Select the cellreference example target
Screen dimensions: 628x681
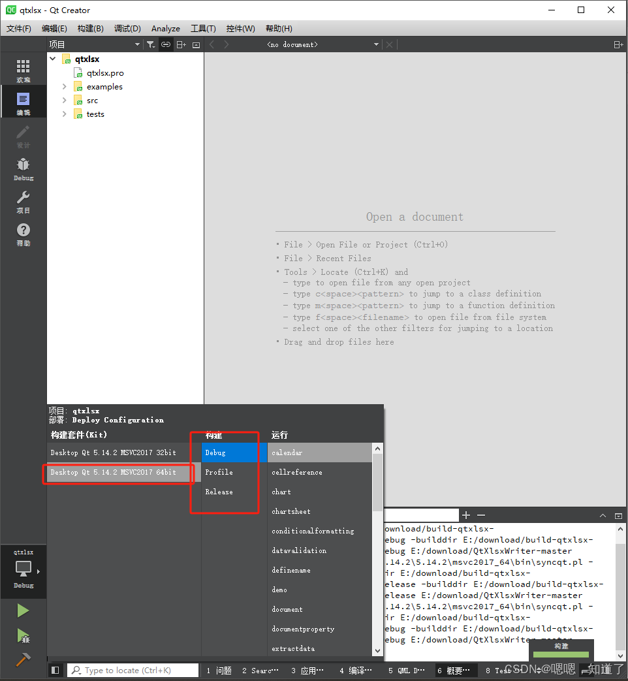(x=298, y=472)
